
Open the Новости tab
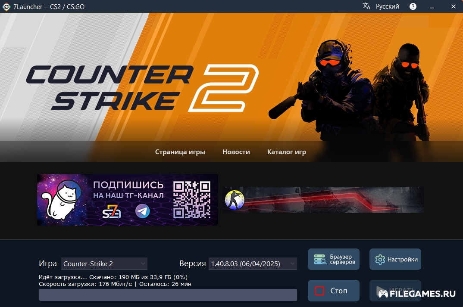click(x=236, y=152)
